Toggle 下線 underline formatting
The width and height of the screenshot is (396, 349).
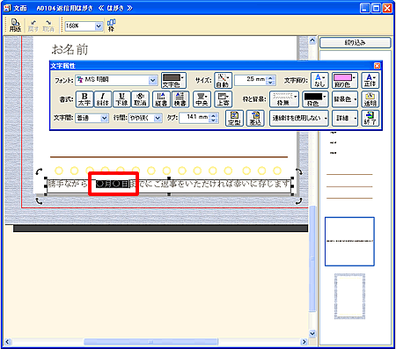121,99
